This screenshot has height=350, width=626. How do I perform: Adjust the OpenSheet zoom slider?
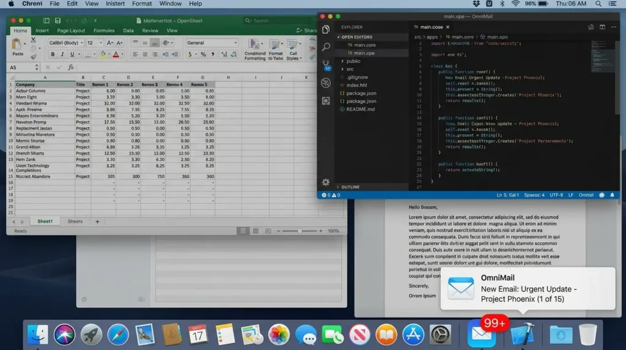pyautogui.click(x=300, y=231)
